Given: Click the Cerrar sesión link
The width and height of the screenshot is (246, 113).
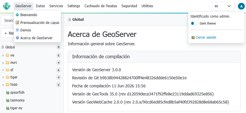Looking at the screenshot, I should 206,37.
